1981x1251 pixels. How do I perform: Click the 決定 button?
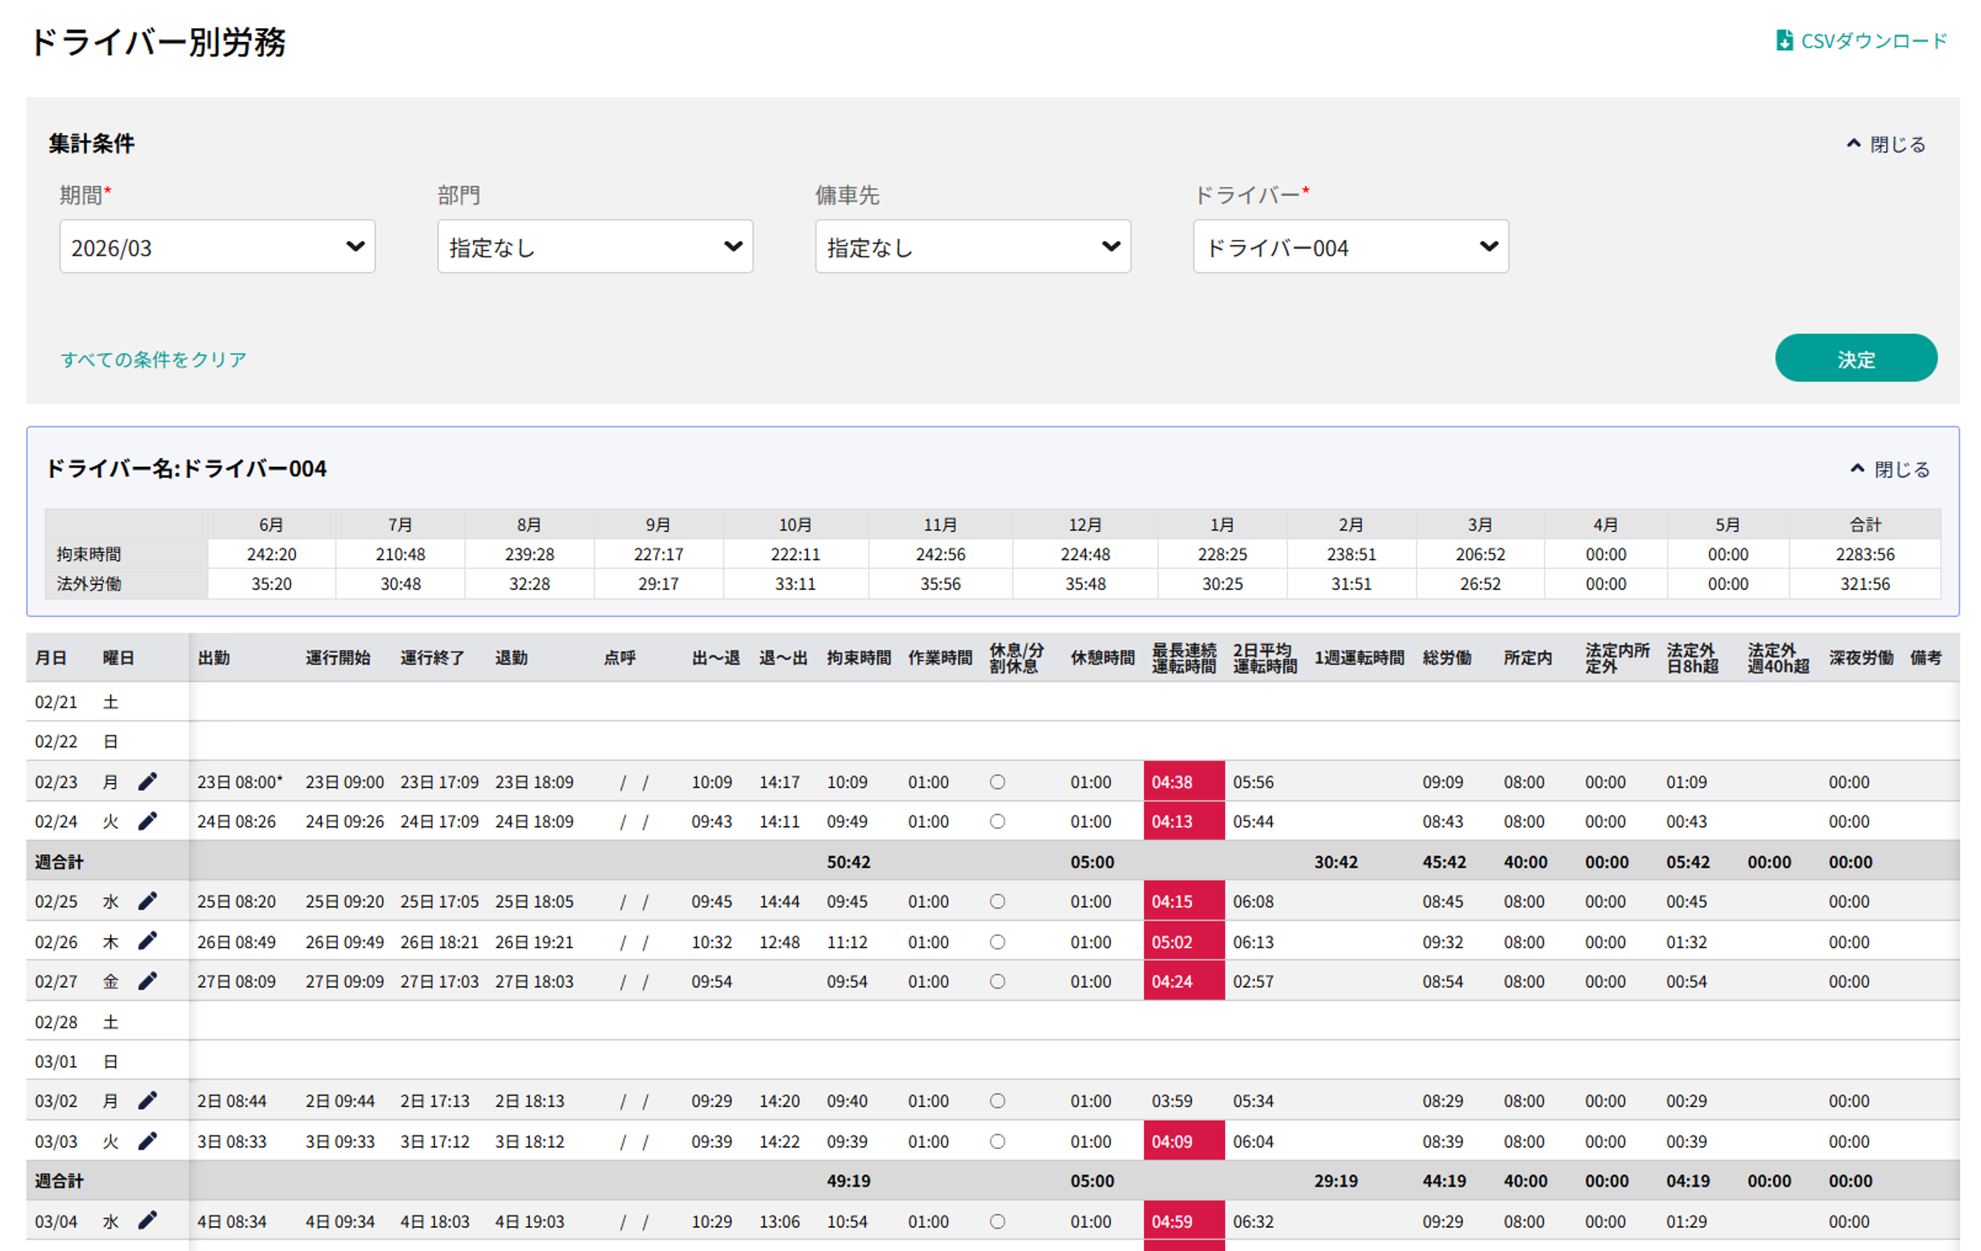pos(1855,358)
